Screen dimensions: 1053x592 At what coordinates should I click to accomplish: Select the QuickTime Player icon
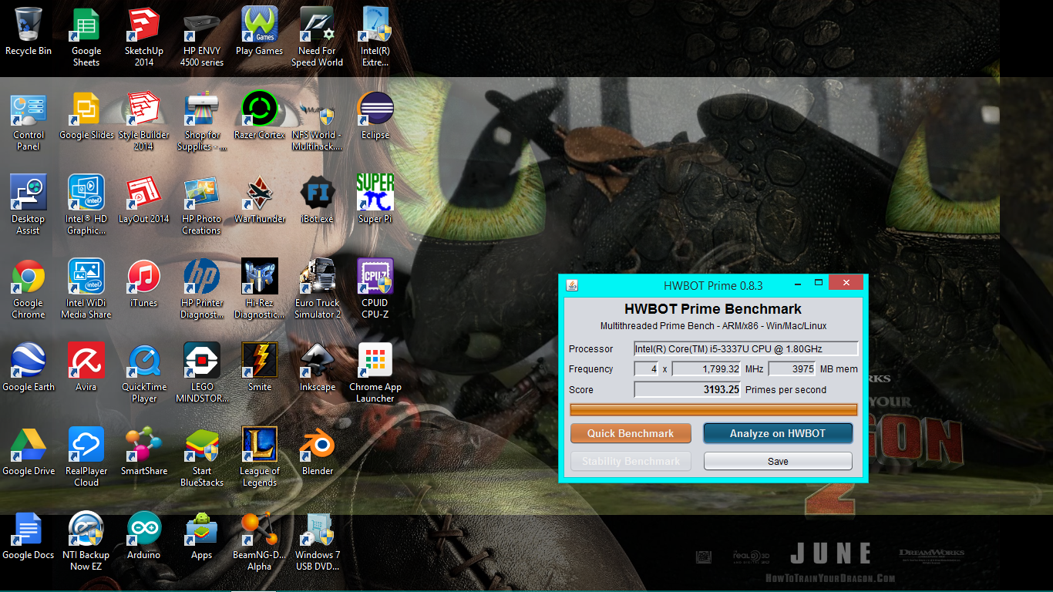(x=144, y=361)
